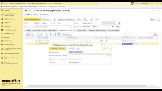
Task: Click main form Записать и закрыть button
Action: 32,19
